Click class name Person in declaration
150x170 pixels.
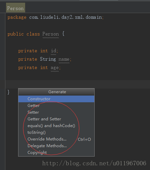[x=51, y=34]
